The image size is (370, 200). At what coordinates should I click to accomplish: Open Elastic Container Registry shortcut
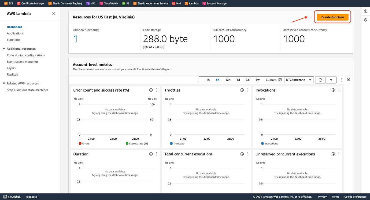[x=65, y=3]
